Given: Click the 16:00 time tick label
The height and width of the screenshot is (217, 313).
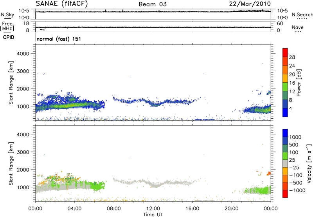Looking at the screenshot, I should click(192, 209).
